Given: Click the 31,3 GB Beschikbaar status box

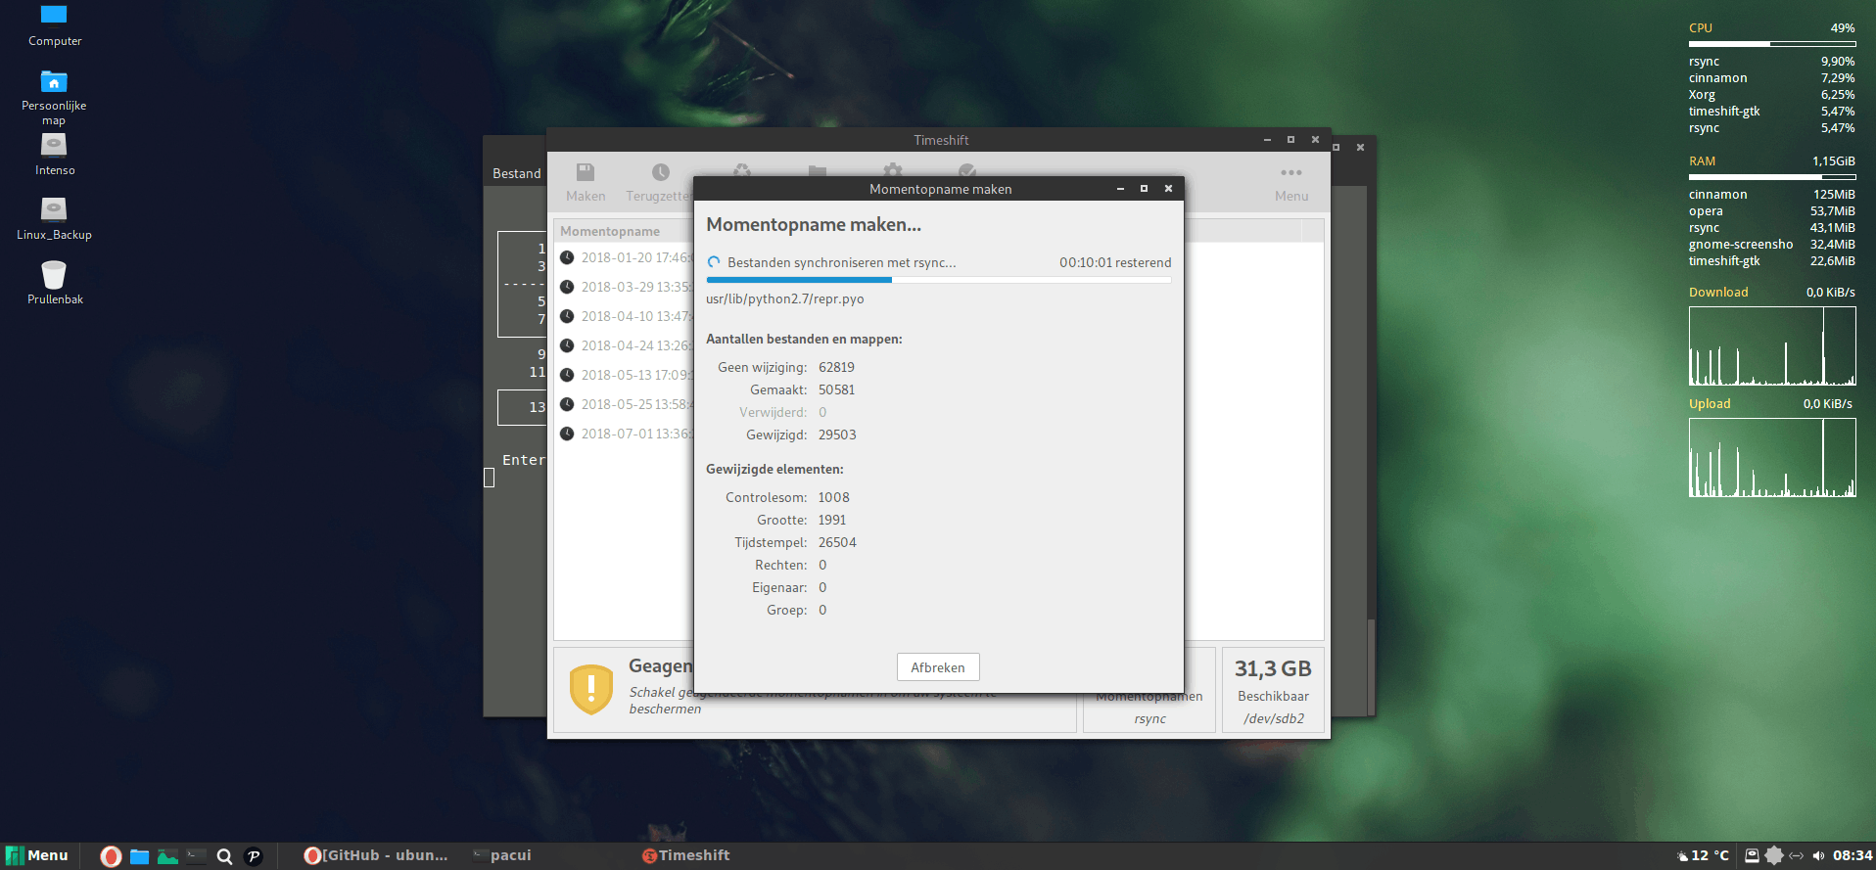Looking at the screenshot, I should (x=1273, y=690).
